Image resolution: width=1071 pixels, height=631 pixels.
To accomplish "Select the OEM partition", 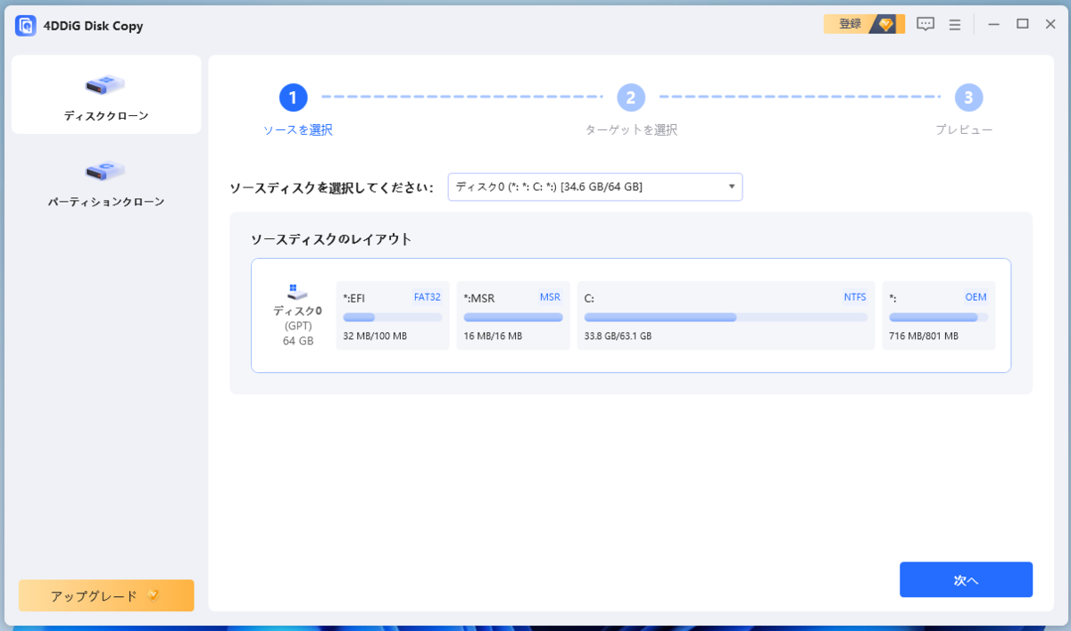I will (x=939, y=316).
